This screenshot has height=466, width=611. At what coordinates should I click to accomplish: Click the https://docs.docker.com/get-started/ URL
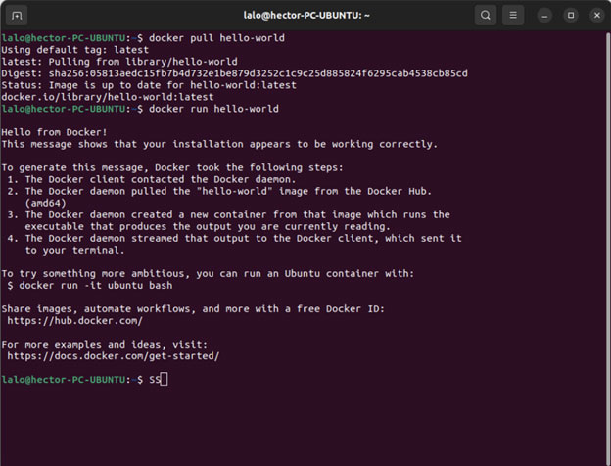click(x=114, y=356)
